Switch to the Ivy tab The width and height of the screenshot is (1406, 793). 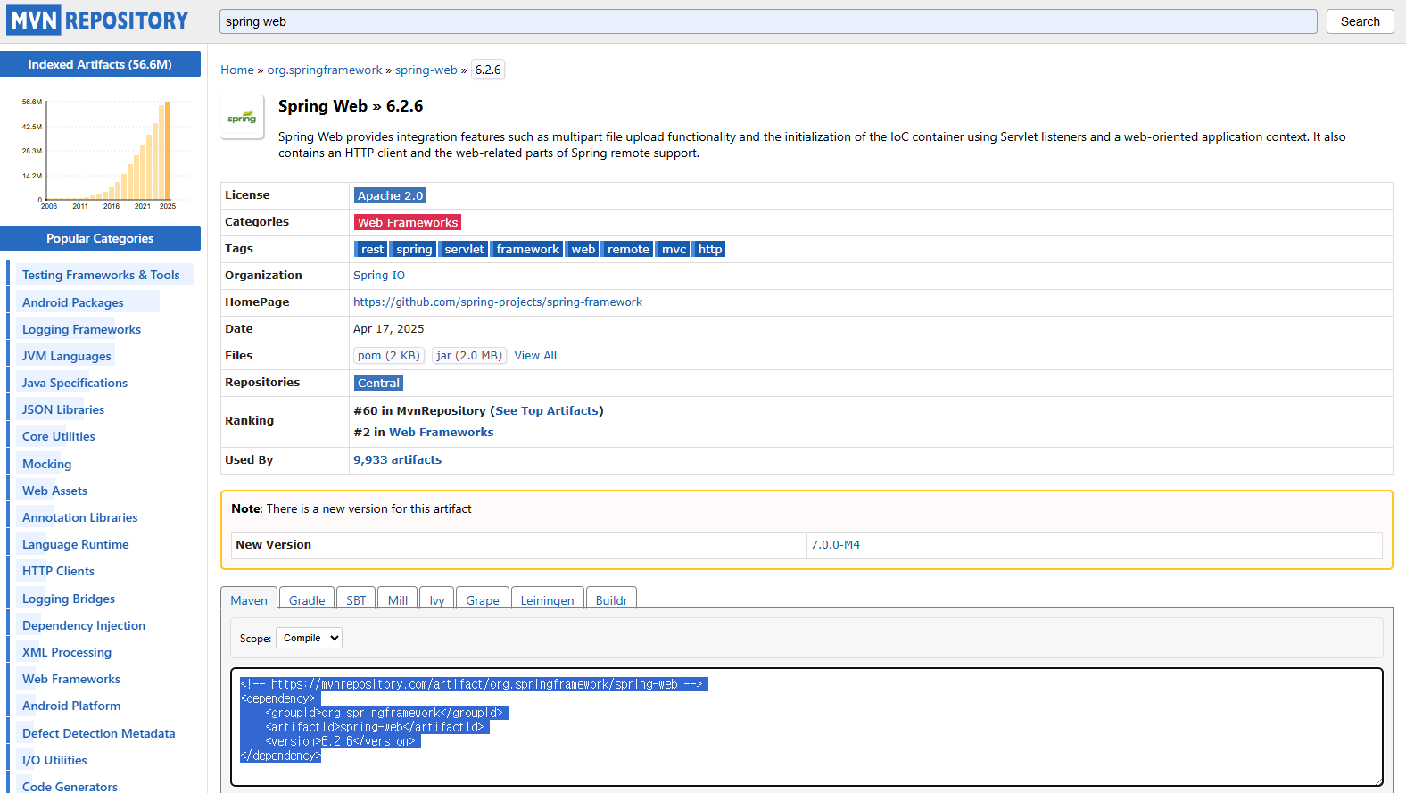(437, 600)
